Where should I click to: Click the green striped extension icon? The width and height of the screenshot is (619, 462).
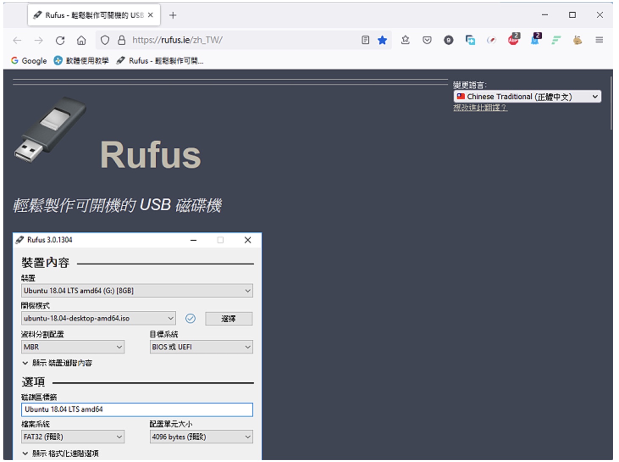tap(556, 40)
